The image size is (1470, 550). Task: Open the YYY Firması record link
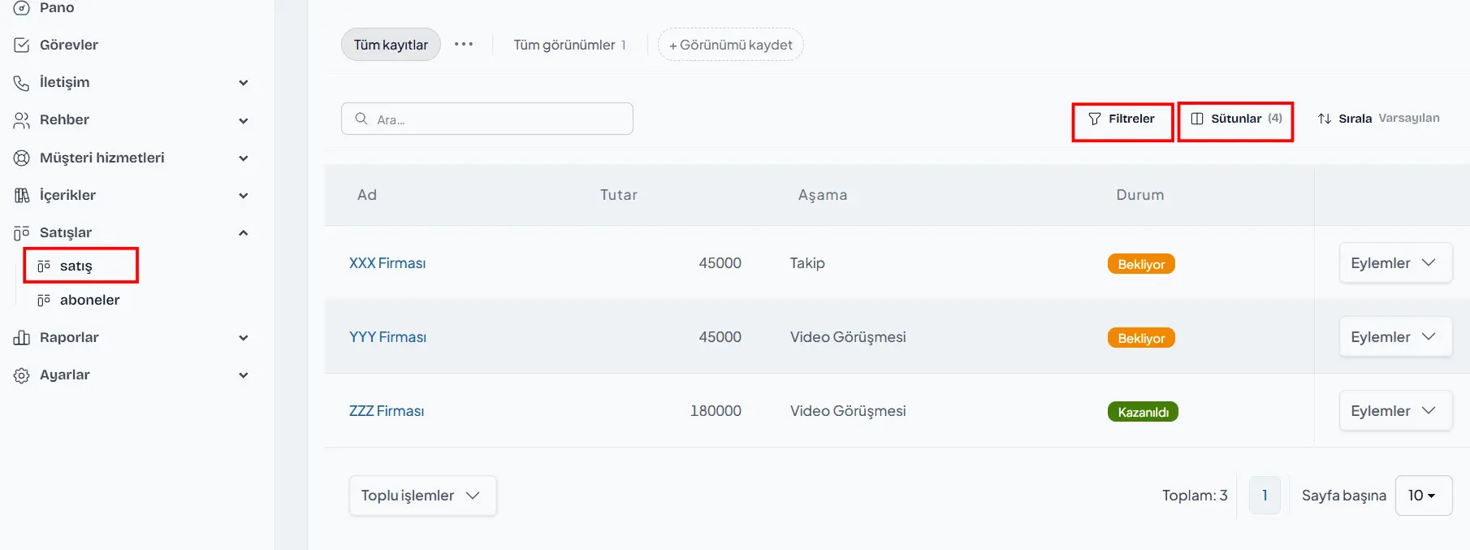coord(387,337)
